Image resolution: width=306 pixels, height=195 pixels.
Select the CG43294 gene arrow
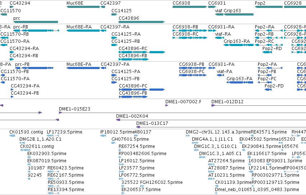[12, 7]
